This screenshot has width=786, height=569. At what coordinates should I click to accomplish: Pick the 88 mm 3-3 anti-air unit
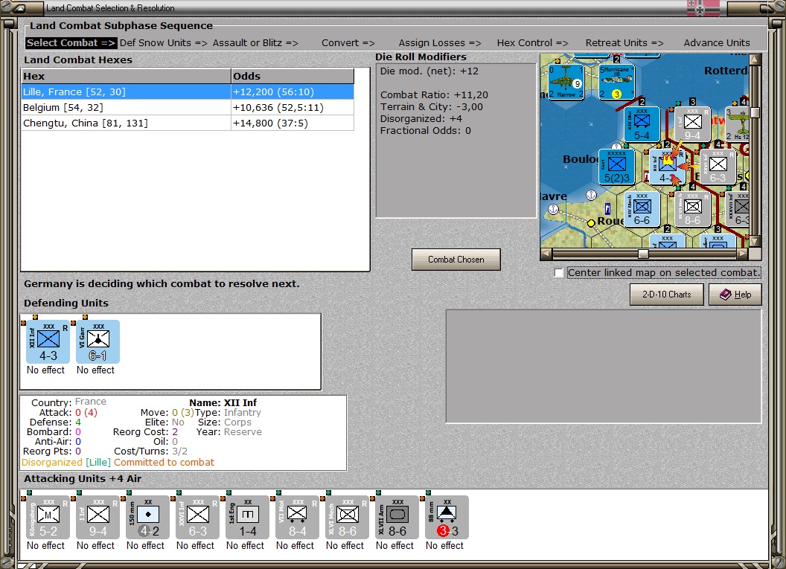[x=447, y=518]
